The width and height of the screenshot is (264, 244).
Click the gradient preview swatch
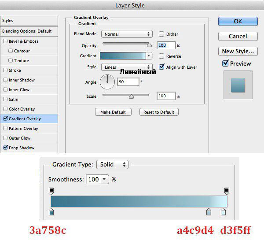coord(123,56)
